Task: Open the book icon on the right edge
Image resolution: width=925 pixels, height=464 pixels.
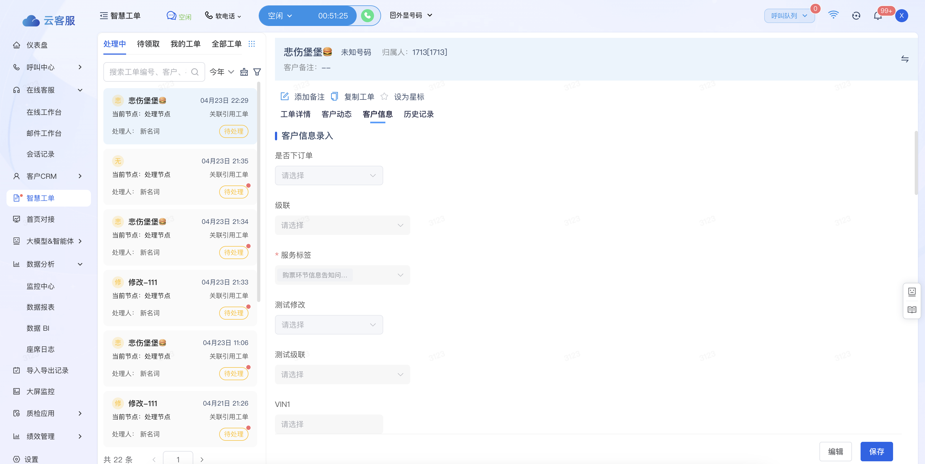Action: (912, 310)
